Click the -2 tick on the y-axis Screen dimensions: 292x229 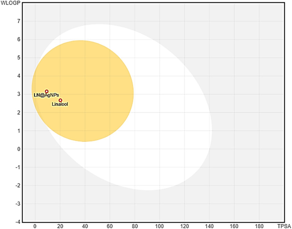pyautogui.click(x=16, y=185)
